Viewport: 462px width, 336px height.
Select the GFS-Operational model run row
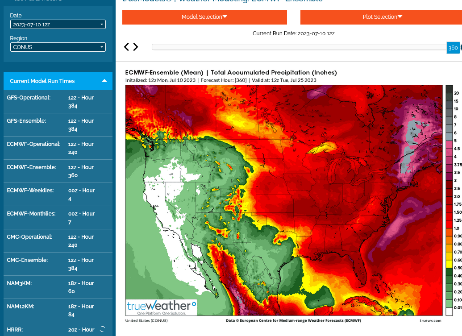[58, 102]
